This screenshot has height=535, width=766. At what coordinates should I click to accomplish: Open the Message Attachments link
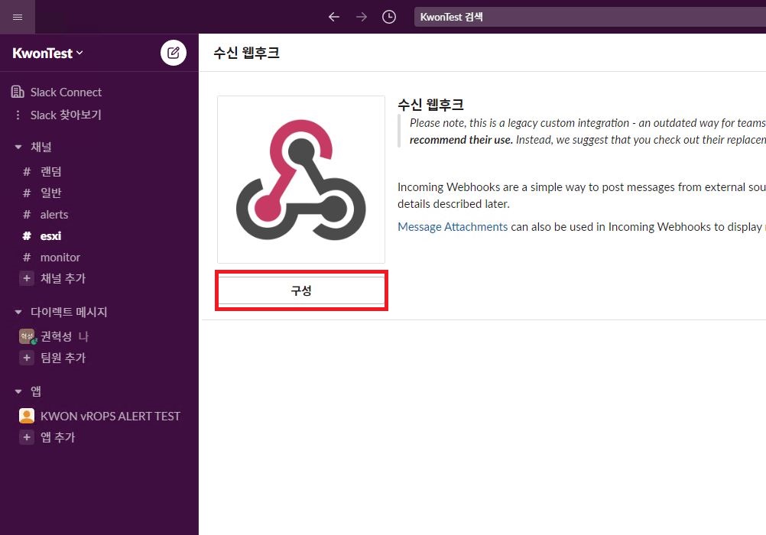point(453,227)
